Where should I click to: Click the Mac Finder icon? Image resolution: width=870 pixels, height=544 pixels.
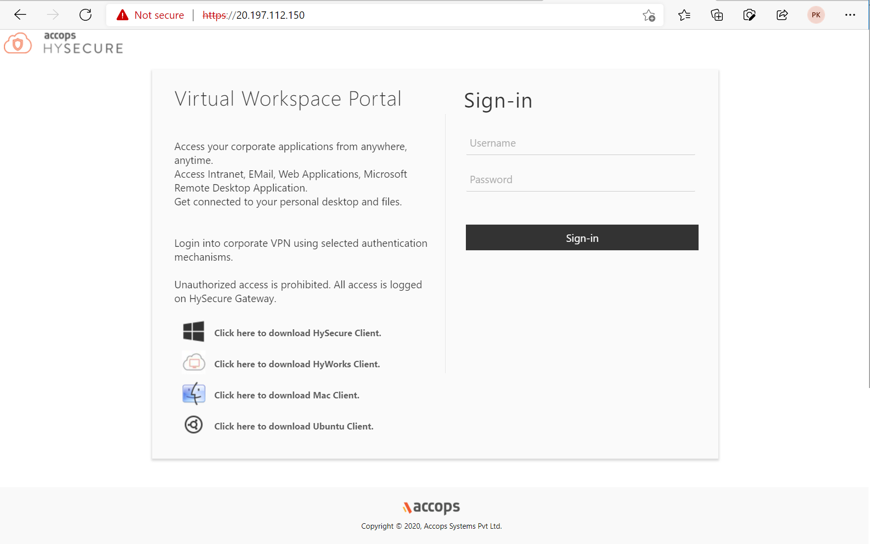194,394
